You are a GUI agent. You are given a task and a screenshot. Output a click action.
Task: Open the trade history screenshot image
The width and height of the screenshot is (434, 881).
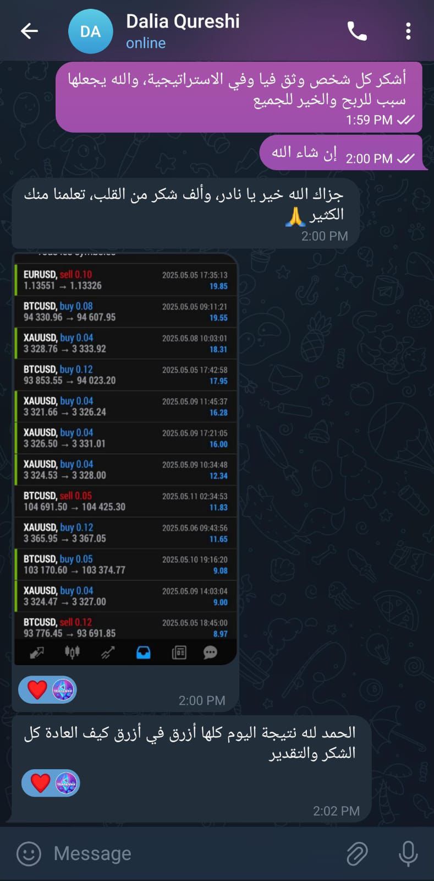(125, 459)
